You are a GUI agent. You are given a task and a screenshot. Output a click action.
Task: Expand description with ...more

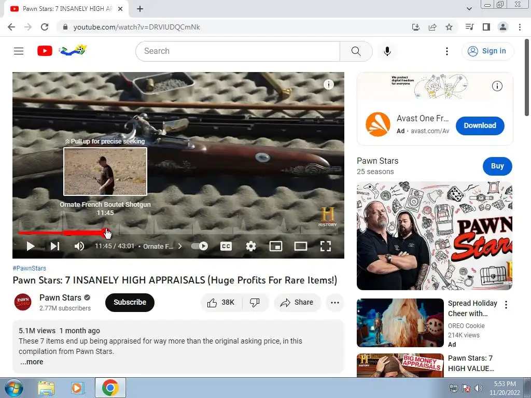click(x=32, y=362)
